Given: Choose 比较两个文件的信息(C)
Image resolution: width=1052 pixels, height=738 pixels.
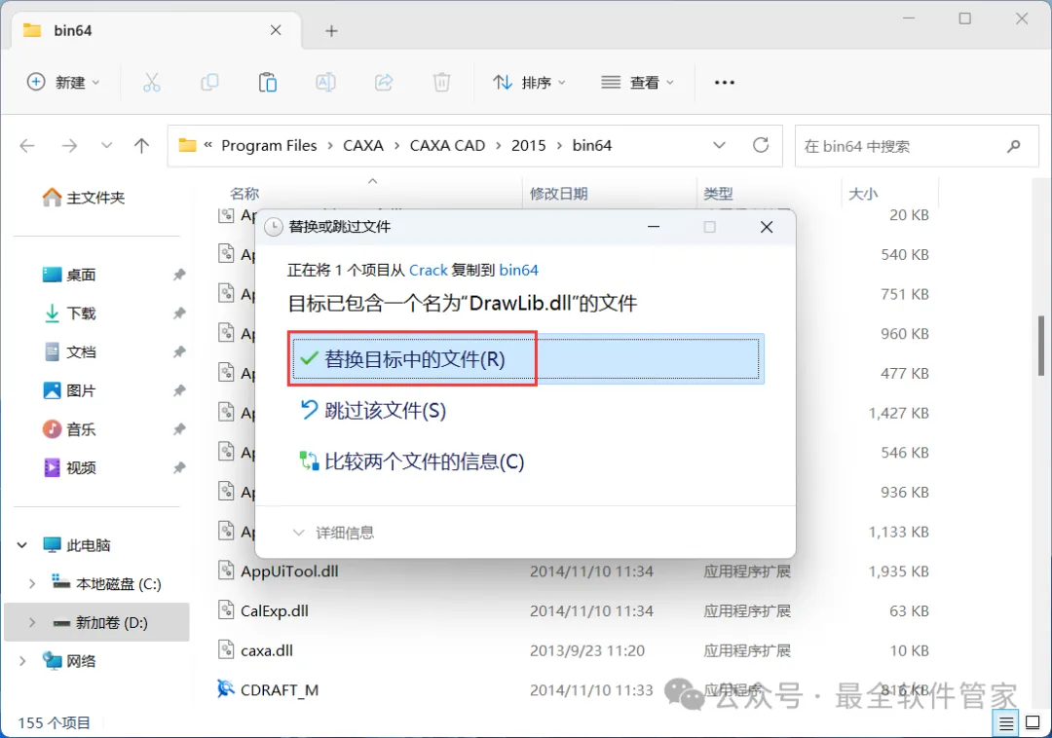Looking at the screenshot, I should click(x=411, y=461).
